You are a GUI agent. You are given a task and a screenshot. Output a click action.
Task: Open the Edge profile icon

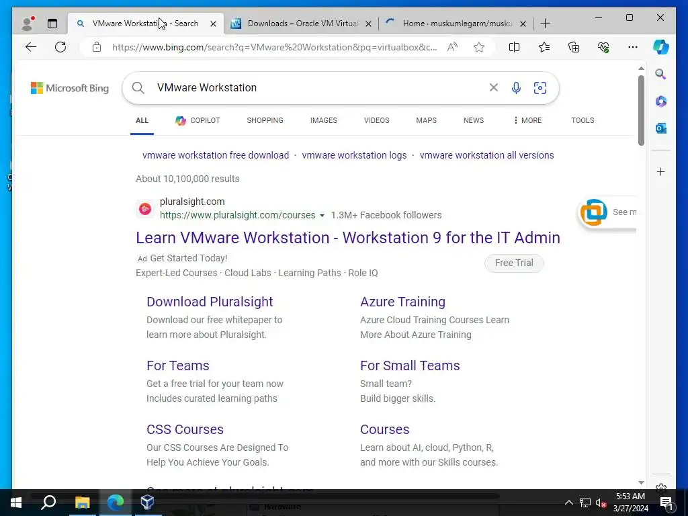[28, 24]
